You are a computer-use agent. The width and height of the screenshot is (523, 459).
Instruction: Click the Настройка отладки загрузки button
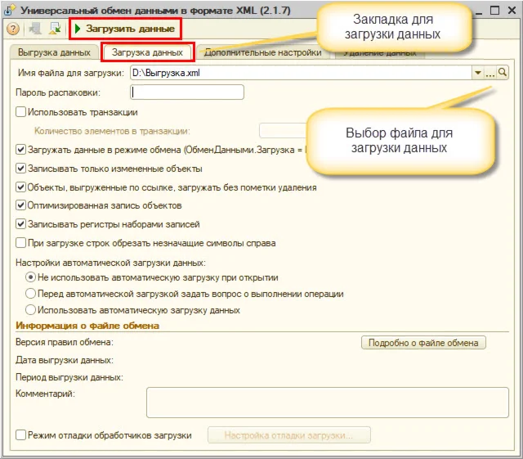pyautogui.click(x=288, y=435)
